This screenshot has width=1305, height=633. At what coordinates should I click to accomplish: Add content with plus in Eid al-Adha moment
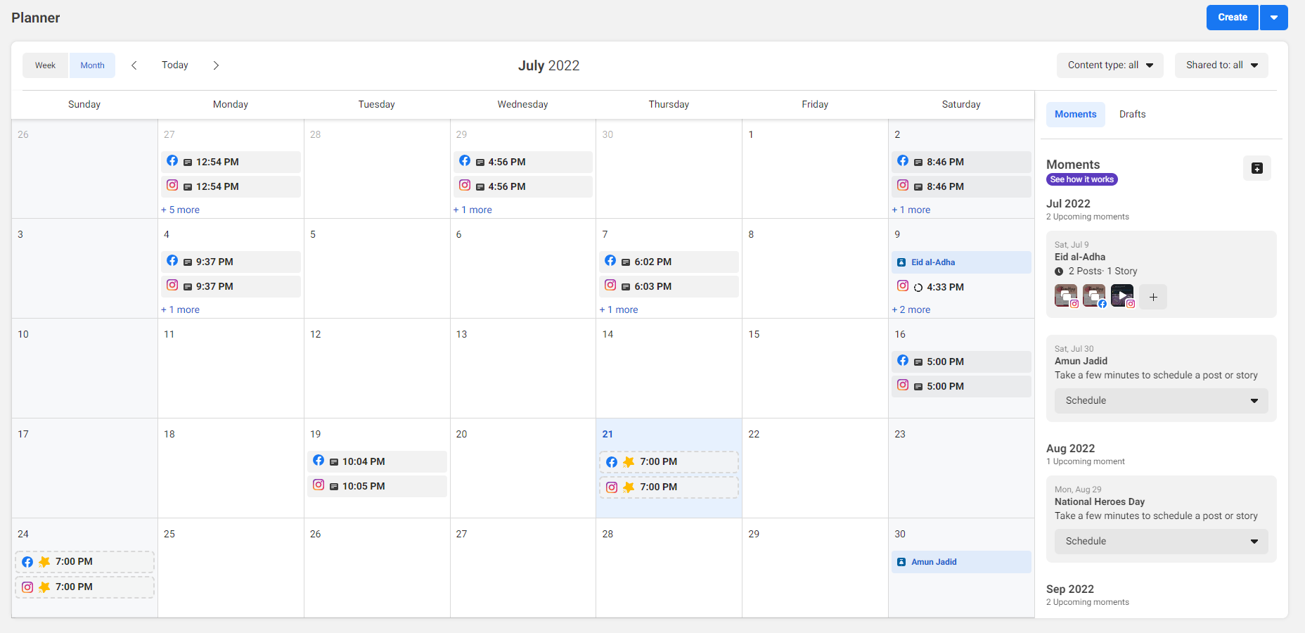tap(1153, 297)
